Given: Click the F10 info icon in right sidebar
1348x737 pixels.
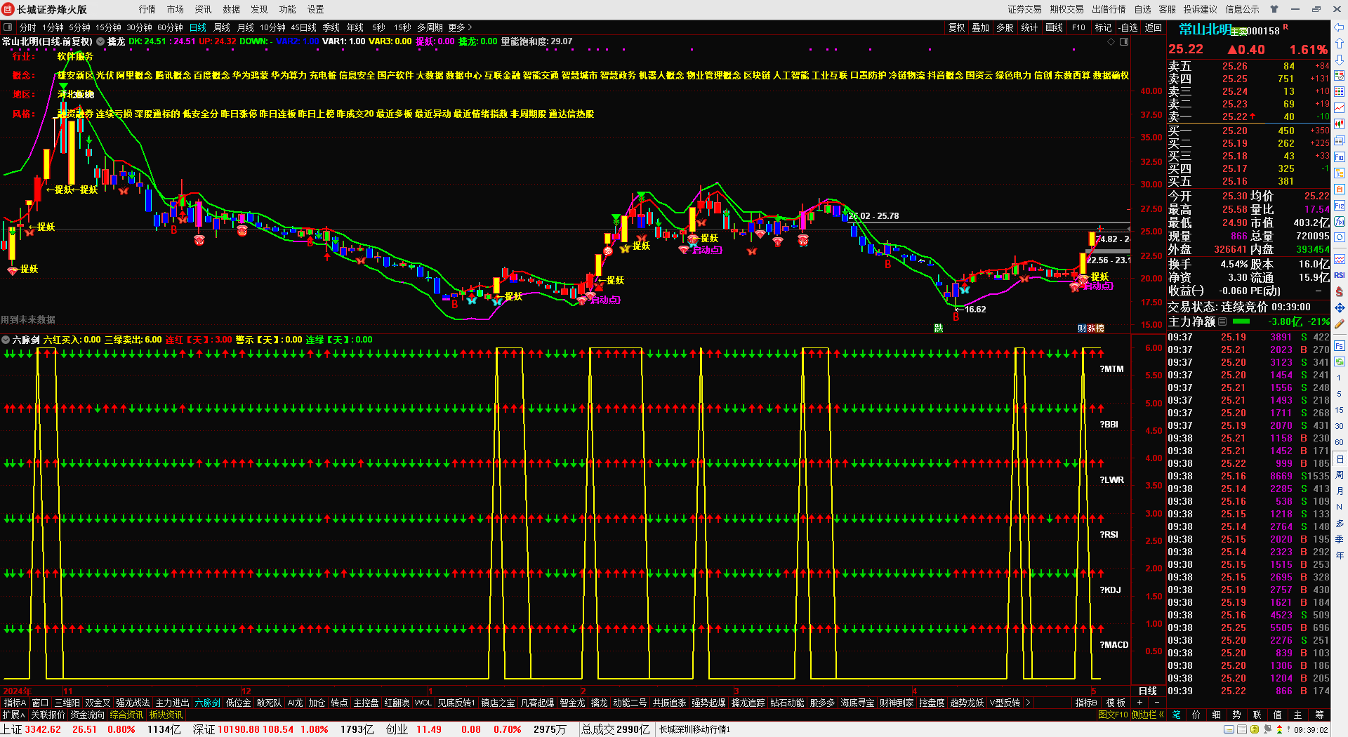Looking at the screenshot, I should (1340, 157).
